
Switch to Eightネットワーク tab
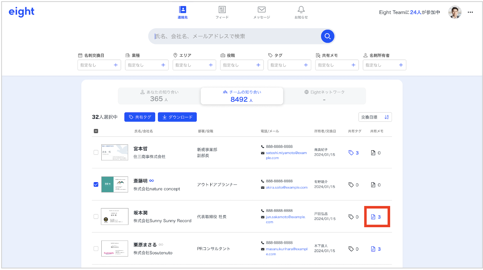tap(324, 96)
